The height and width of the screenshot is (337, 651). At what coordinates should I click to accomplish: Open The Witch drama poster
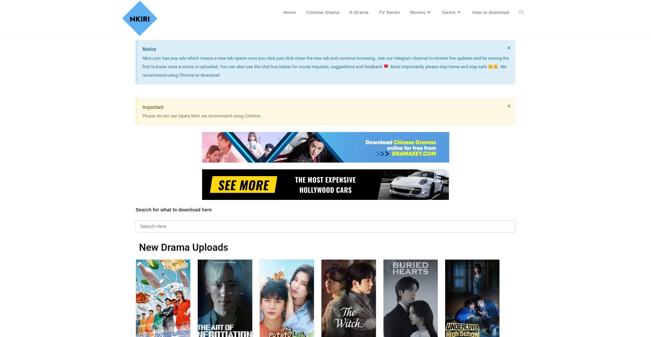pyautogui.click(x=349, y=298)
